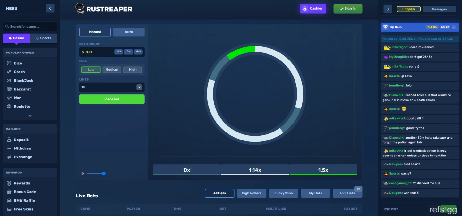The image size is (462, 216).
Task: Open Deposit in Cashier section
Action: [21, 140]
